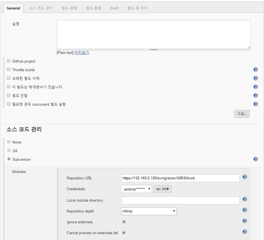The image size is (264, 240).
Task: Show help for 이 빌드는 매개변수가 있습니다
Action: tap(255, 87)
